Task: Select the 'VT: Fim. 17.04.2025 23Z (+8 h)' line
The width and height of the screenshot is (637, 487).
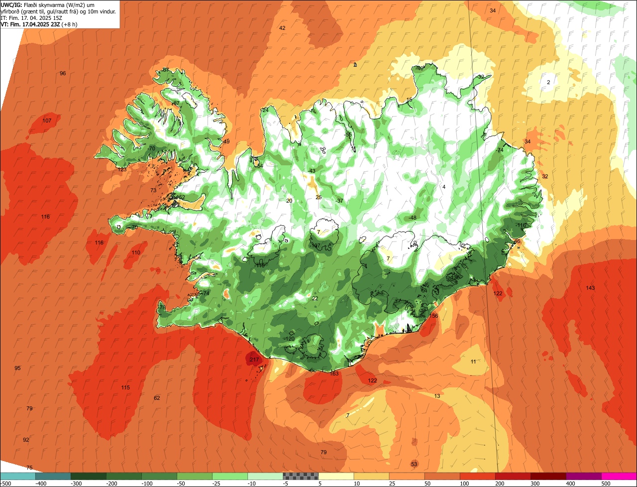Action: point(39,24)
